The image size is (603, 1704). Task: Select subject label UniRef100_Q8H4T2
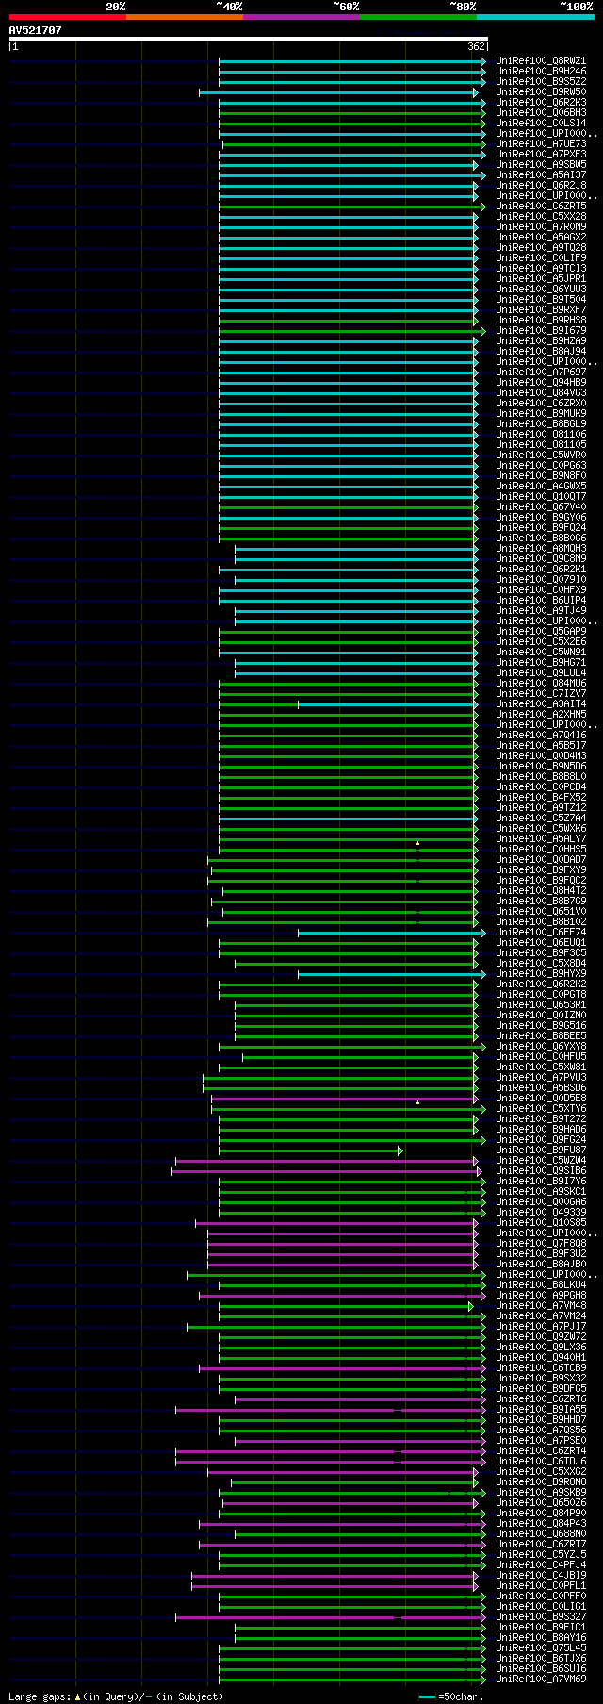[x=541, y=890]
